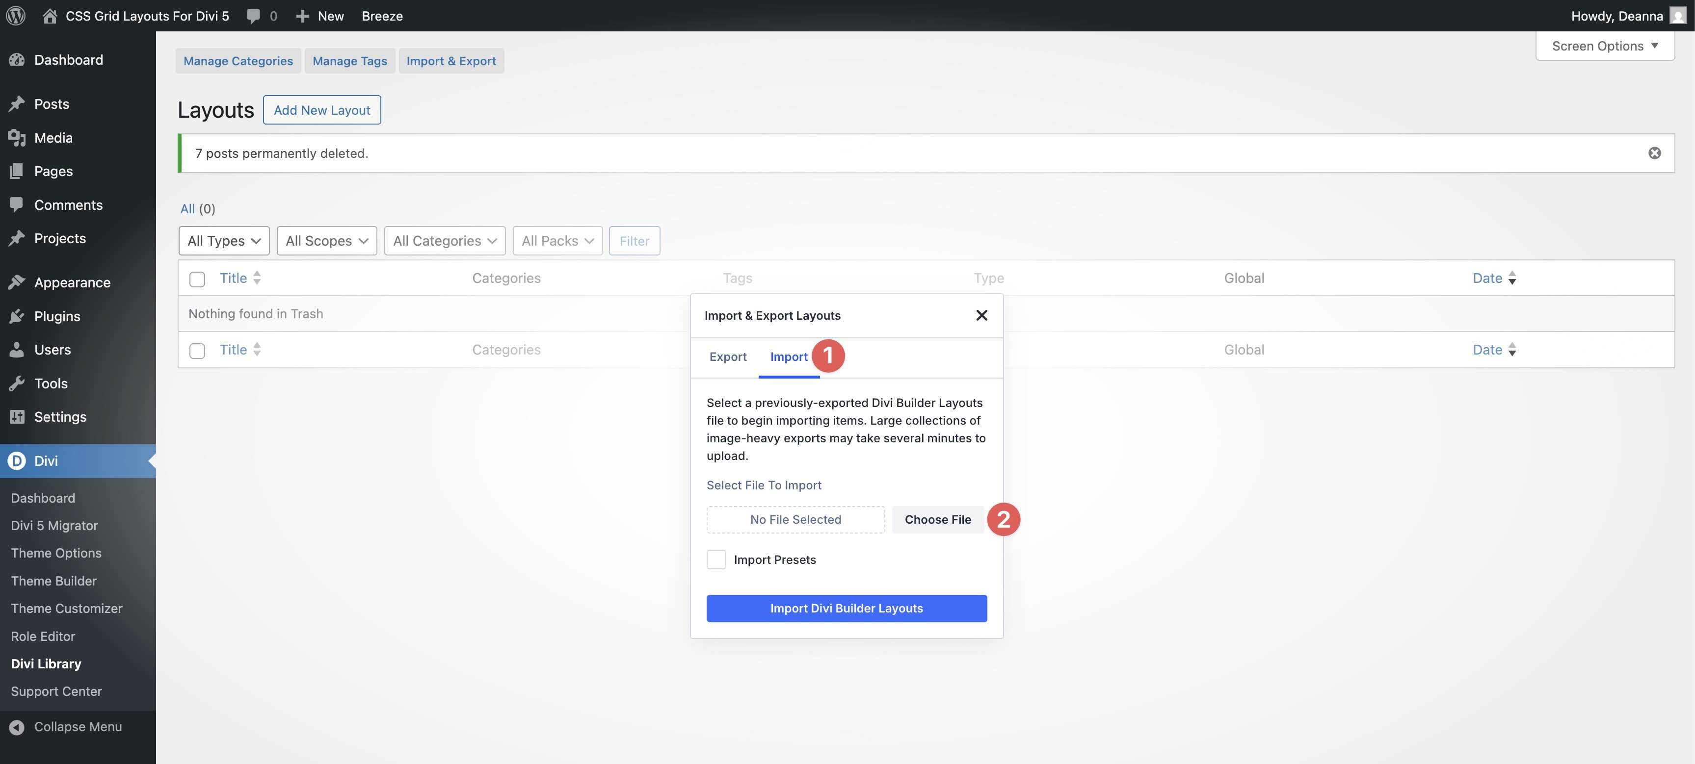The image size is (1695, 764).
Task: Open Media via its sidebar icon
Action: (18, 137)
